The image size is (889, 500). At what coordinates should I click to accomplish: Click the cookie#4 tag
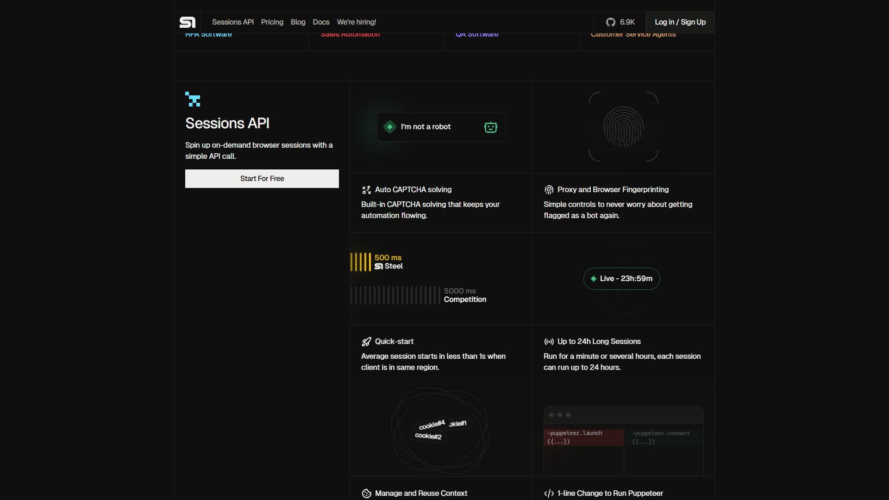(432, 425)
